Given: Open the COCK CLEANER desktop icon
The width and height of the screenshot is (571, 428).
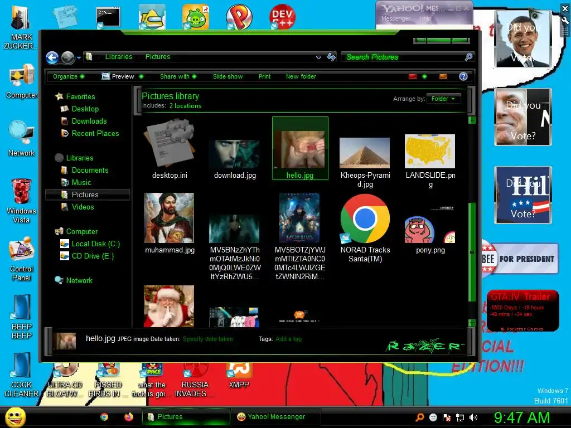Looking at the screenshot, I should click(x=22, y=375).
